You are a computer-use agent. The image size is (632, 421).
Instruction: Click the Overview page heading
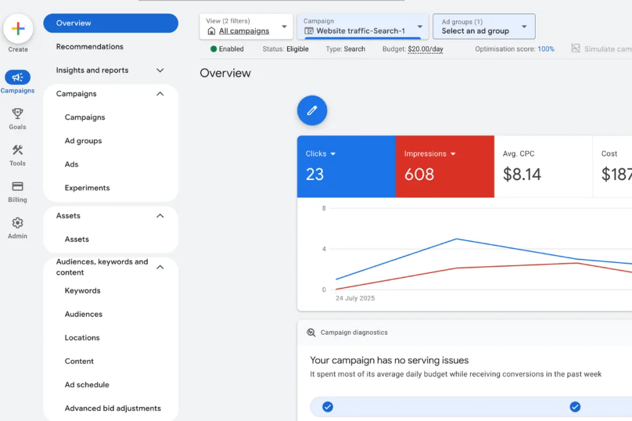point(225,73)
